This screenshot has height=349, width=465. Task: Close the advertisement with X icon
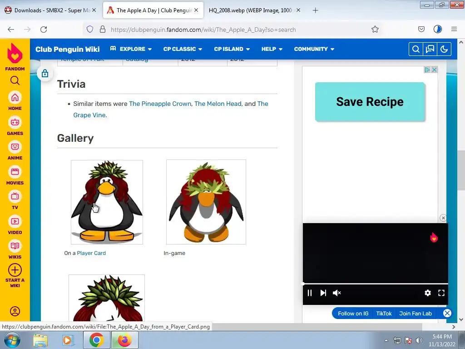[434, 70]
